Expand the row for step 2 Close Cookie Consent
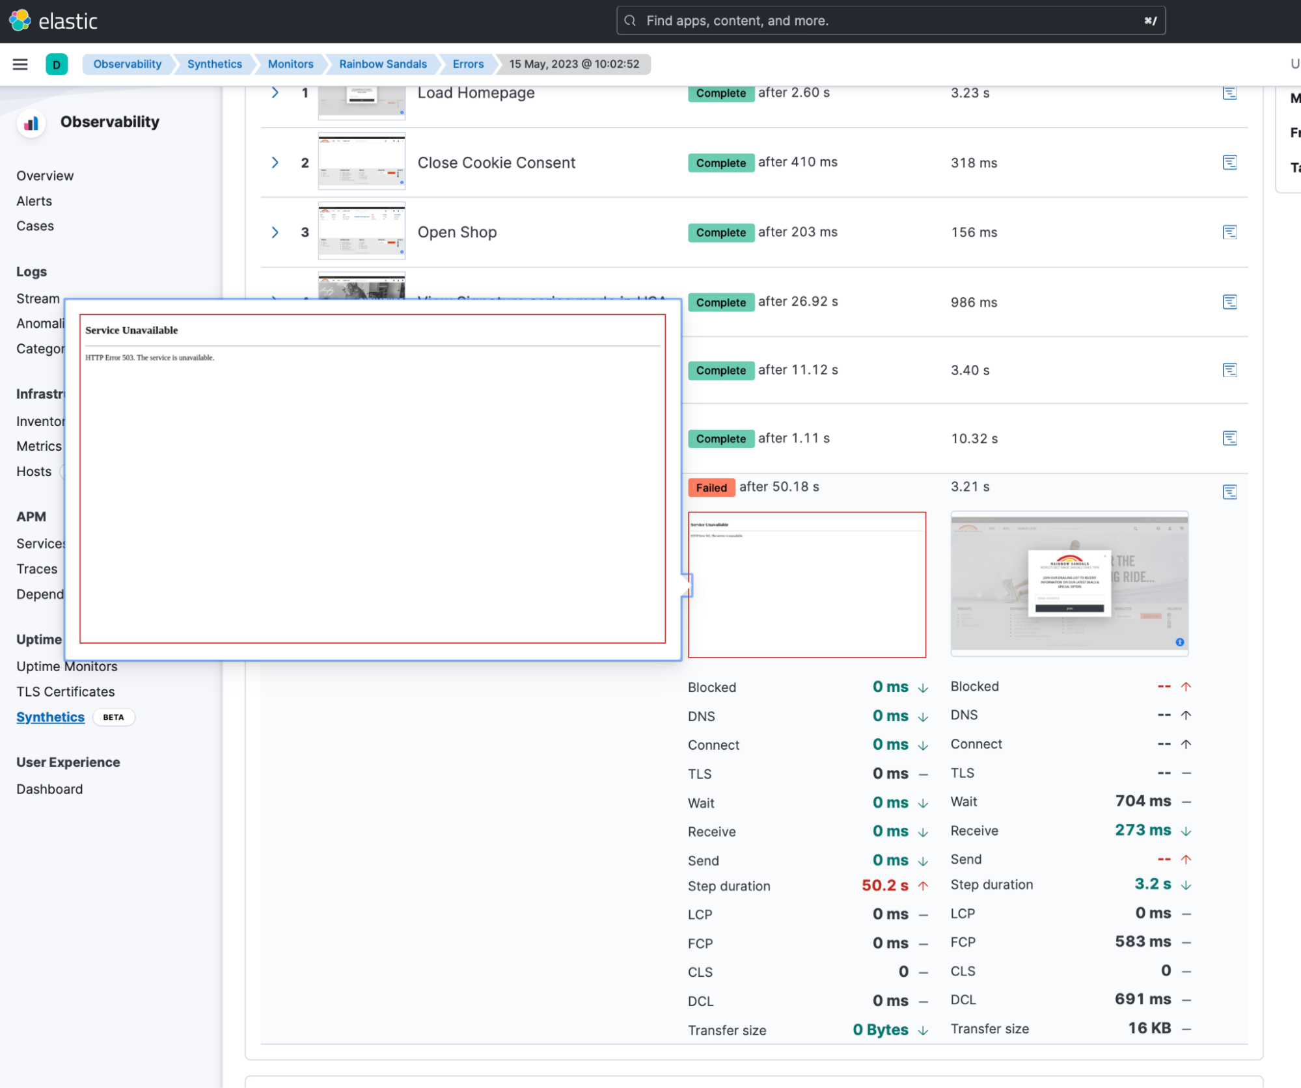Viewport: 1301px width, 1088px height. (275, 161)
